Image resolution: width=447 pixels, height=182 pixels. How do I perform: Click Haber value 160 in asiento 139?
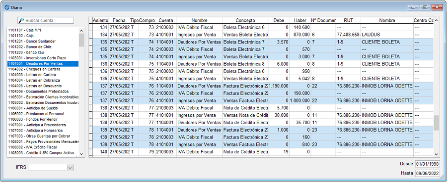click(300, 137)
